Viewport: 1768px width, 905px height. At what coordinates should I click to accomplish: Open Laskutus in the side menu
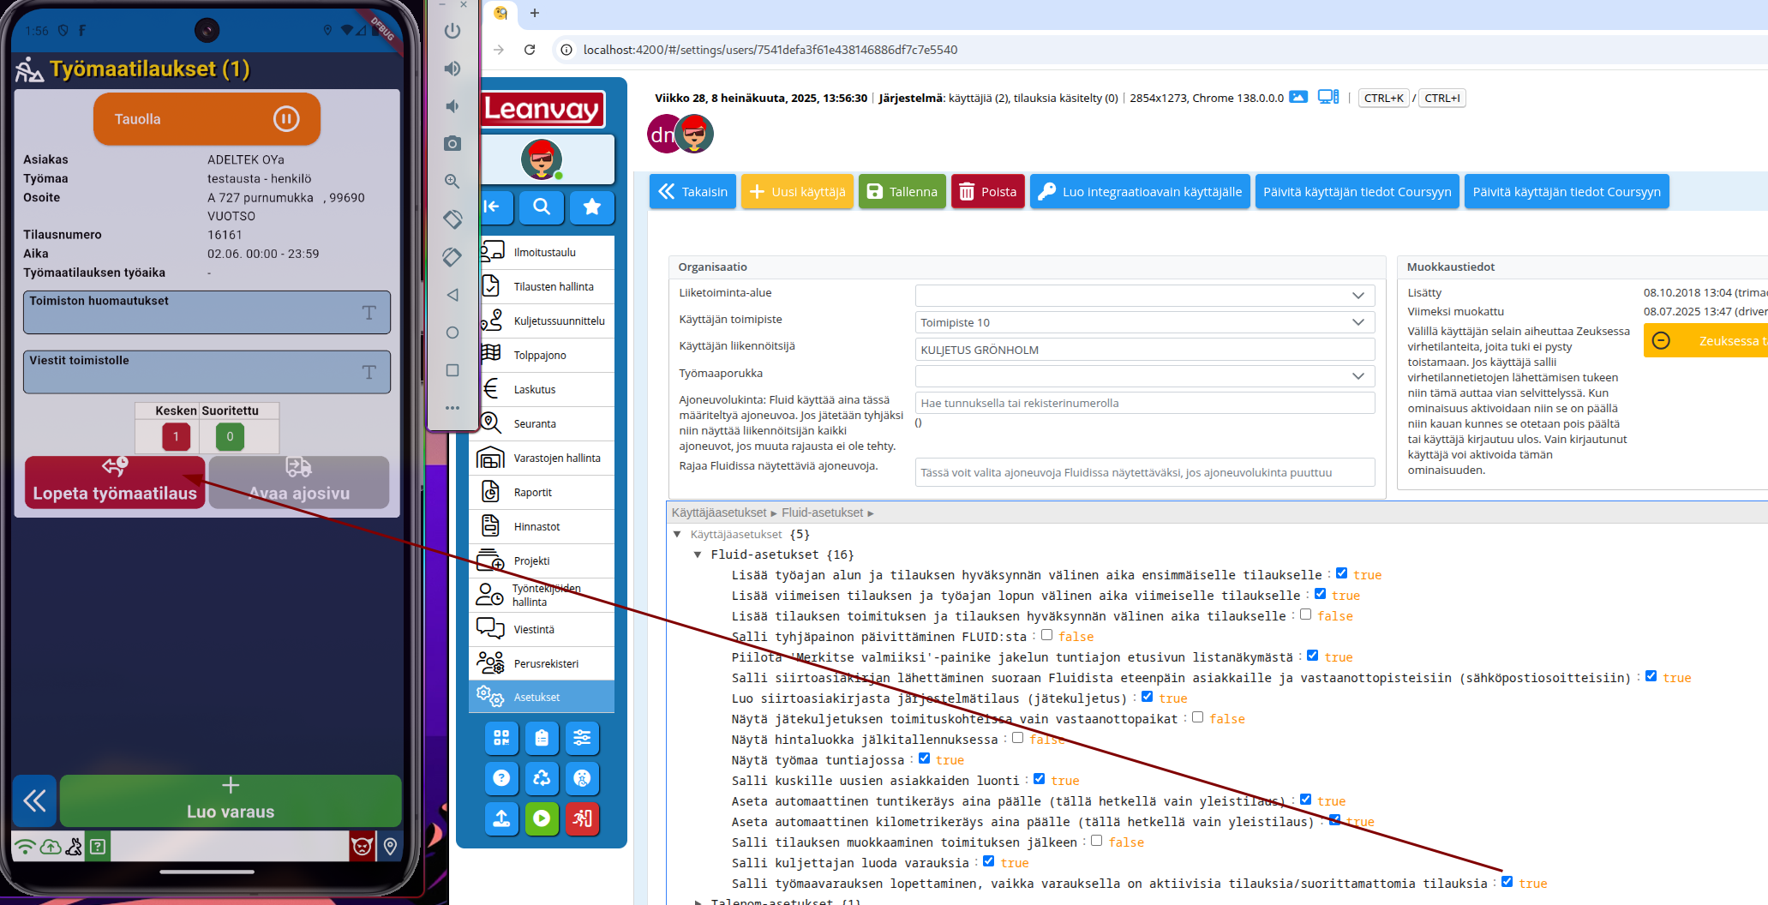[x=535, y=389]
